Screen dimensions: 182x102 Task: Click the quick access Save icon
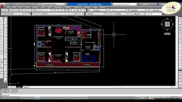(x=11, y=4)
